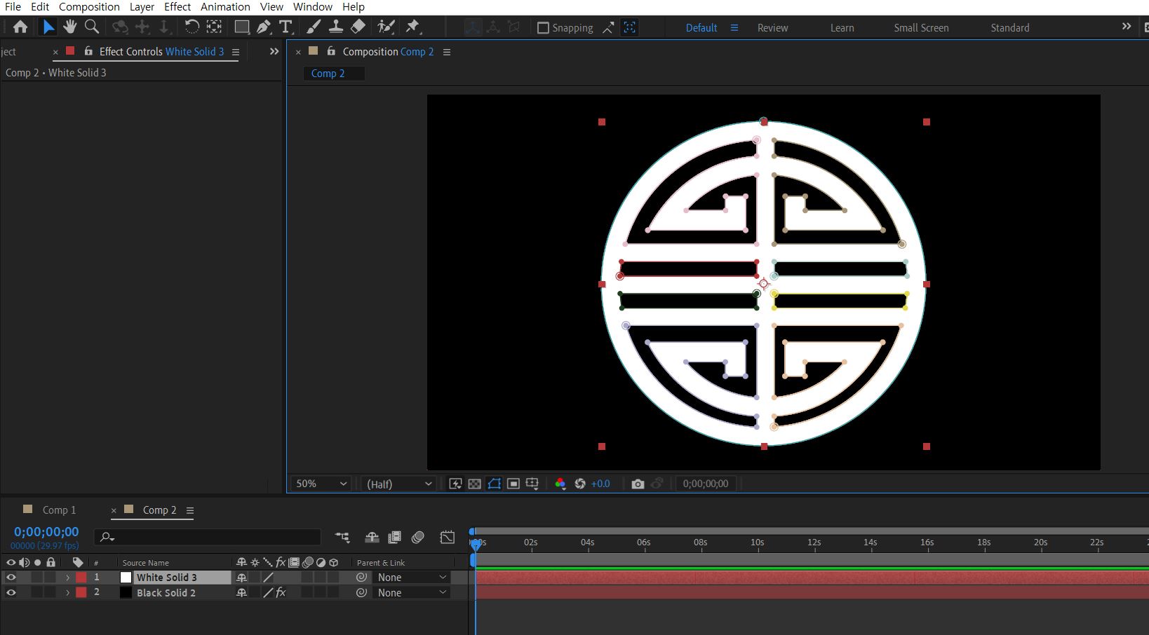Select the Hand tool in the toolbar
This screenshot has width=1149, height=635.
point(69,27)
